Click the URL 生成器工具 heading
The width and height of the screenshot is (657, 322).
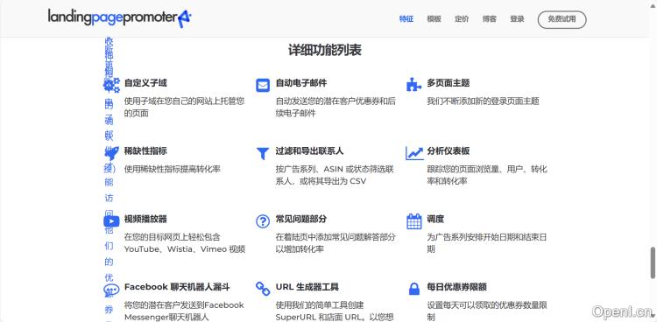(307, 287)
